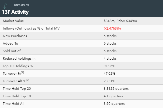Click the Added To value of 6 stocks

point(110,43)
